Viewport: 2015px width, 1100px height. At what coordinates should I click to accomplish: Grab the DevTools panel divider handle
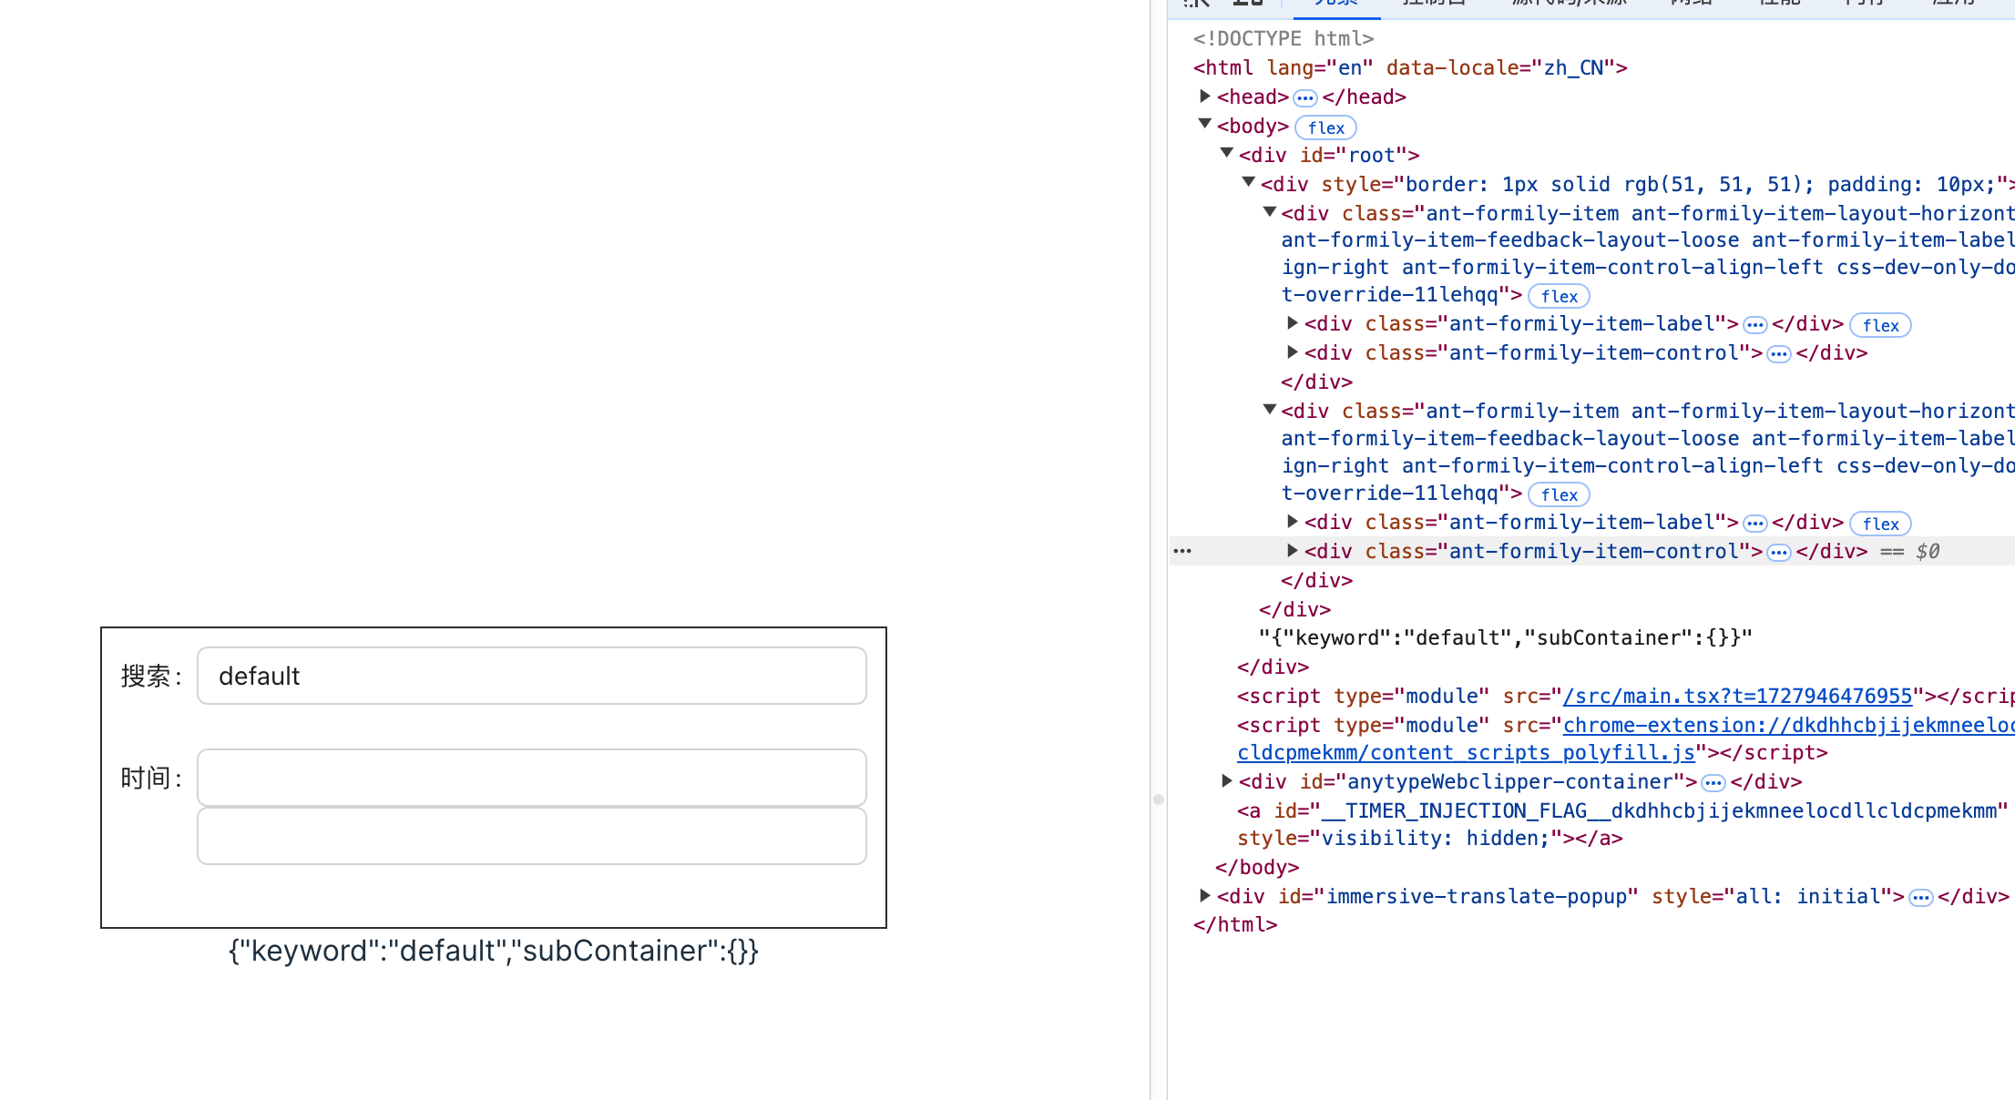[x=1159, y=800]
